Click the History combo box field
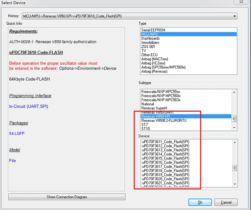 click(x=129, y=16)
